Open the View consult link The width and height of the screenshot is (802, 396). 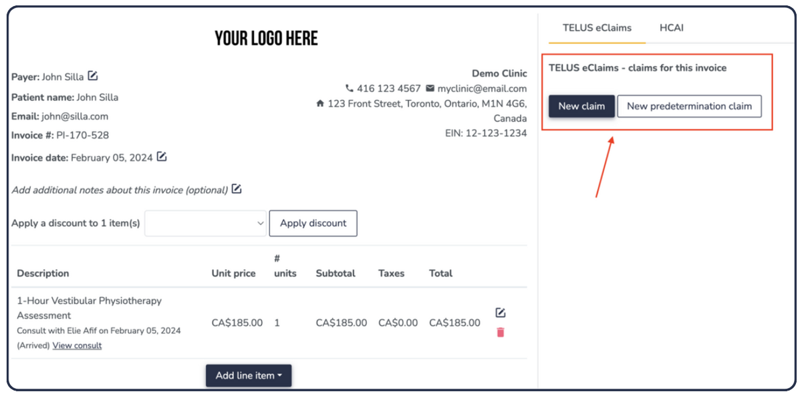coord(77,345)
